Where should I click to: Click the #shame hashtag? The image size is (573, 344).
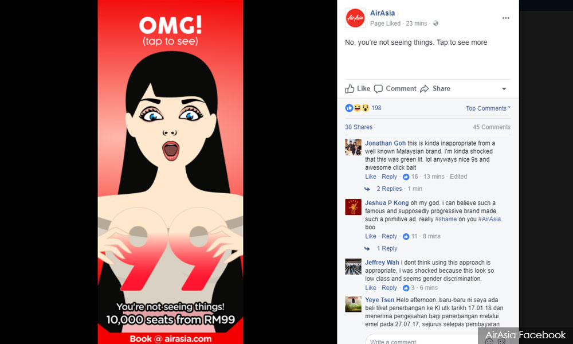[x=445, y=219]
